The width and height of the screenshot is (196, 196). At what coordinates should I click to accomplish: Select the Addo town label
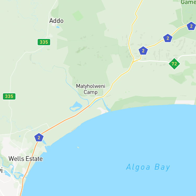click(x=56, y=21)
